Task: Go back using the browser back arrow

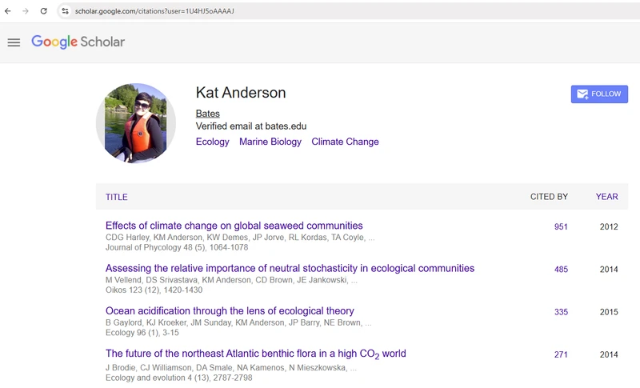Action: (8, 11)
